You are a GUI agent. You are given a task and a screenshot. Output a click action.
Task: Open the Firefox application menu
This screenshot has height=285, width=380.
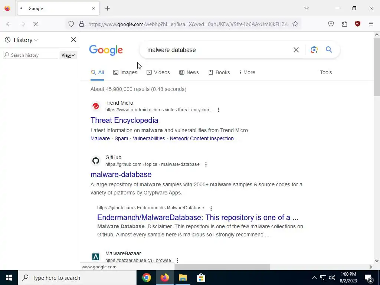coord(371,24)
